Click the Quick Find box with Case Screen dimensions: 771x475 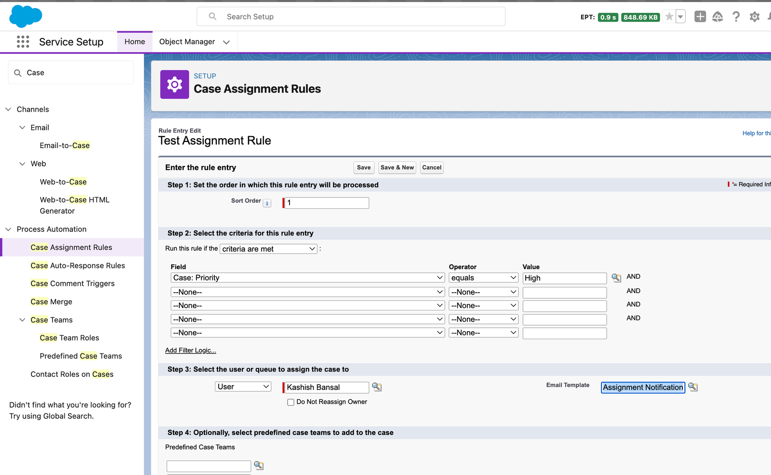coord(71,73)
